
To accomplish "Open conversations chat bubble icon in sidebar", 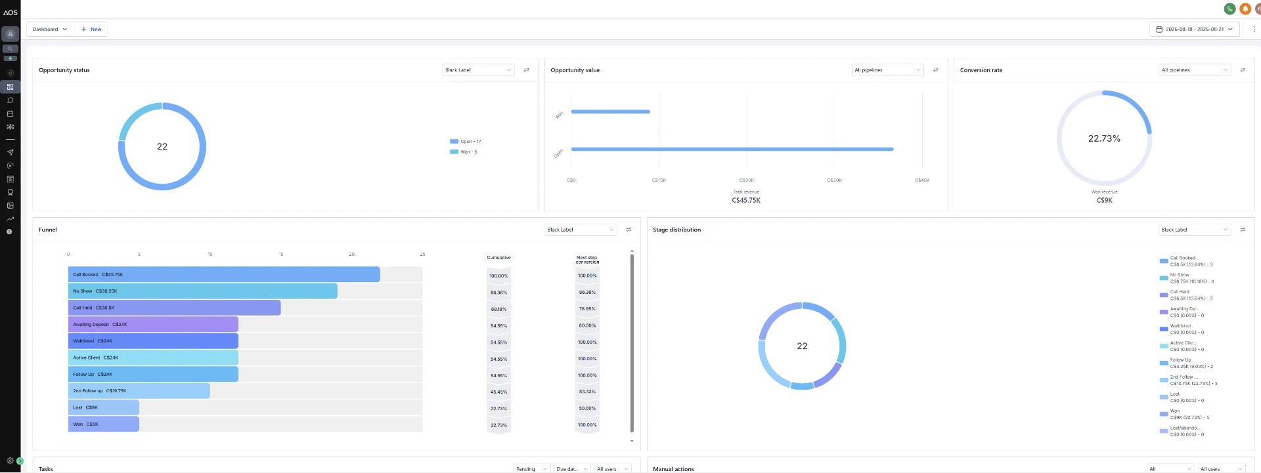I will 10,100.
